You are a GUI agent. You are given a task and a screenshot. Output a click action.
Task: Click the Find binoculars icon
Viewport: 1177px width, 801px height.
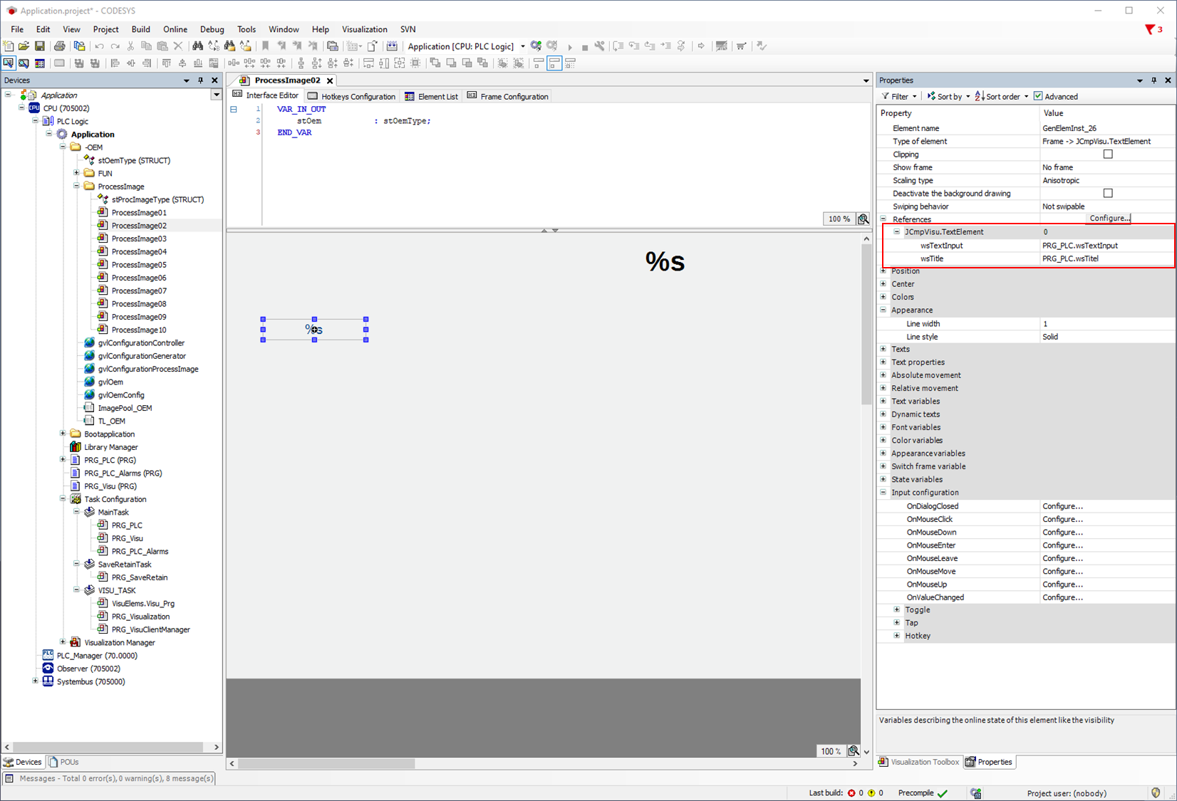197,46
